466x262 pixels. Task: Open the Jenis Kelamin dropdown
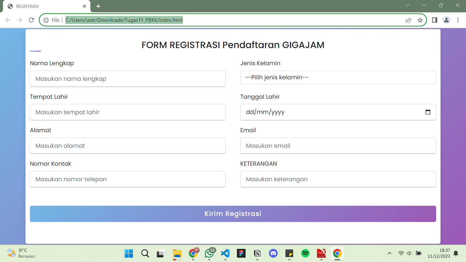tap(338, 77)
